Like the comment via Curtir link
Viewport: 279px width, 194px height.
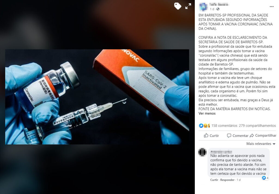tap(214, 180)
